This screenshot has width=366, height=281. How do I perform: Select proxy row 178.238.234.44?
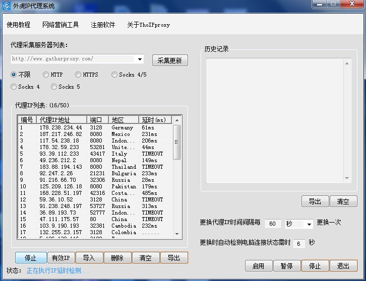(x=95, y=127)
